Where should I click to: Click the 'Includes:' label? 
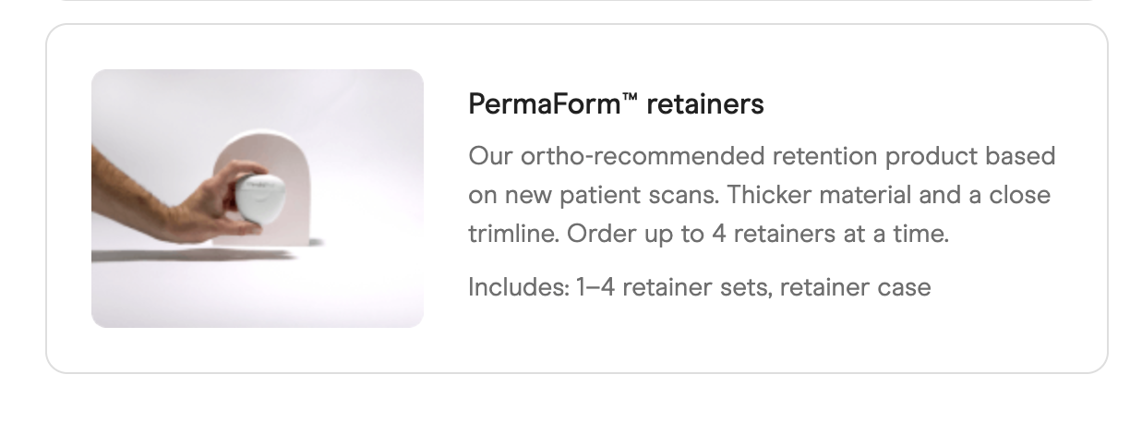pos(519,287)
